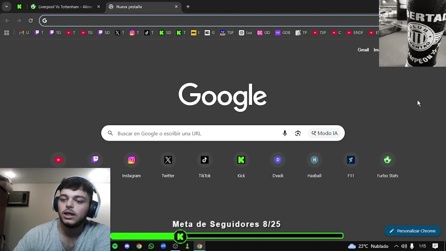Open the Gmail 'U' bookmark
This screenshot has width=446, height=251.
tap(24, 32)
